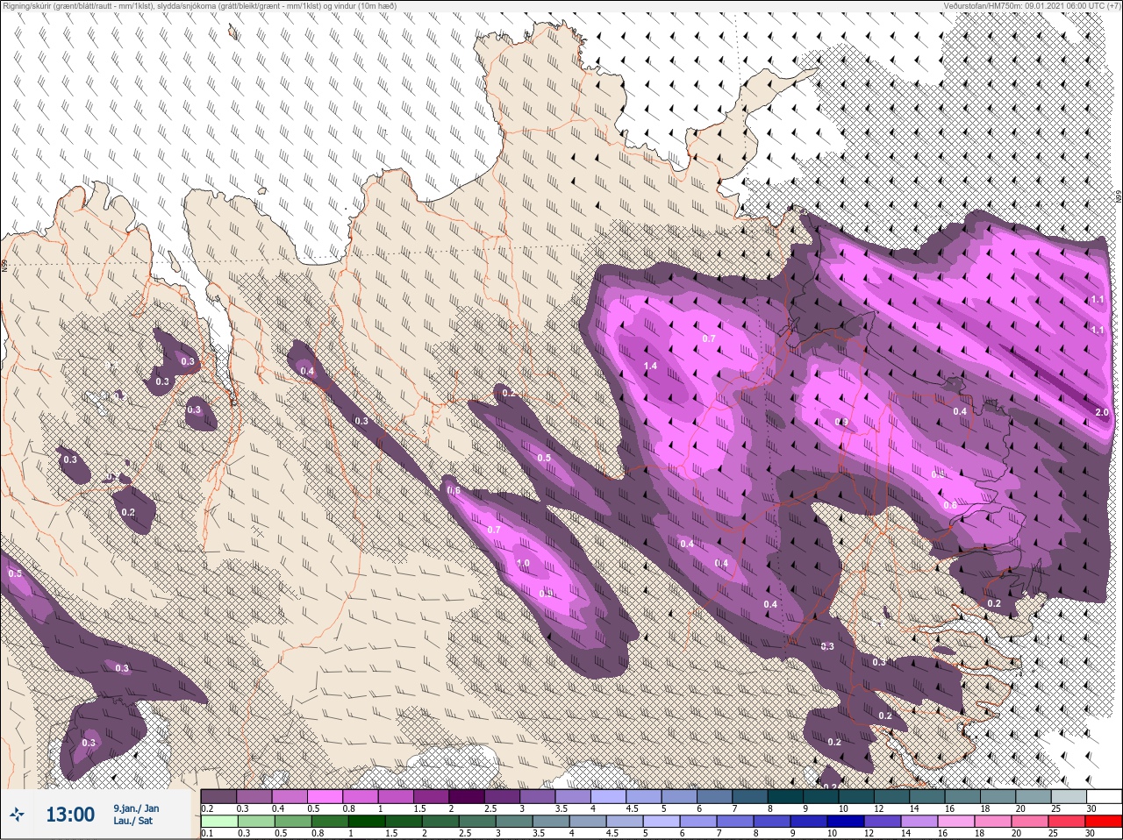Click the 'Lau./ Sat' weekday label
The width and height of the screenshot is (1123, 840).
(132, 822)
